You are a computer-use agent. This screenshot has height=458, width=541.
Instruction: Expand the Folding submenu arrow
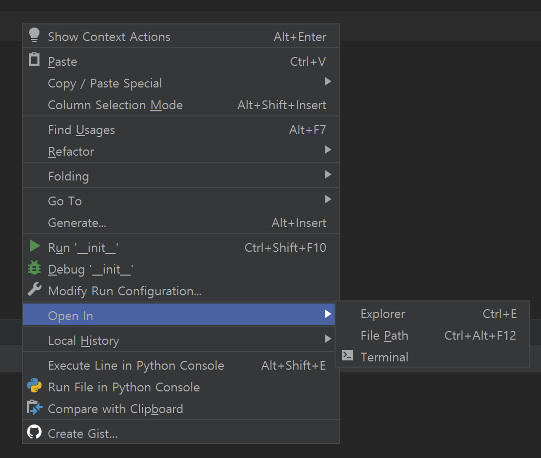click(x=328, y=175)
